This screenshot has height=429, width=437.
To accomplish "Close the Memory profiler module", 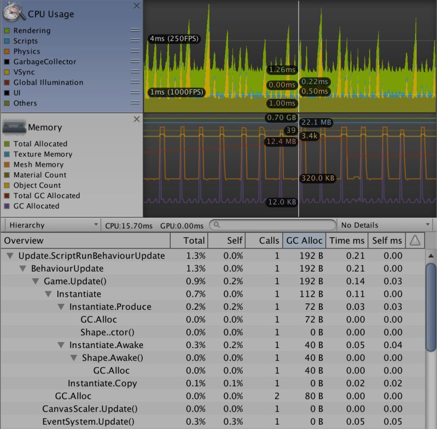I will click(x=137, y=119).
